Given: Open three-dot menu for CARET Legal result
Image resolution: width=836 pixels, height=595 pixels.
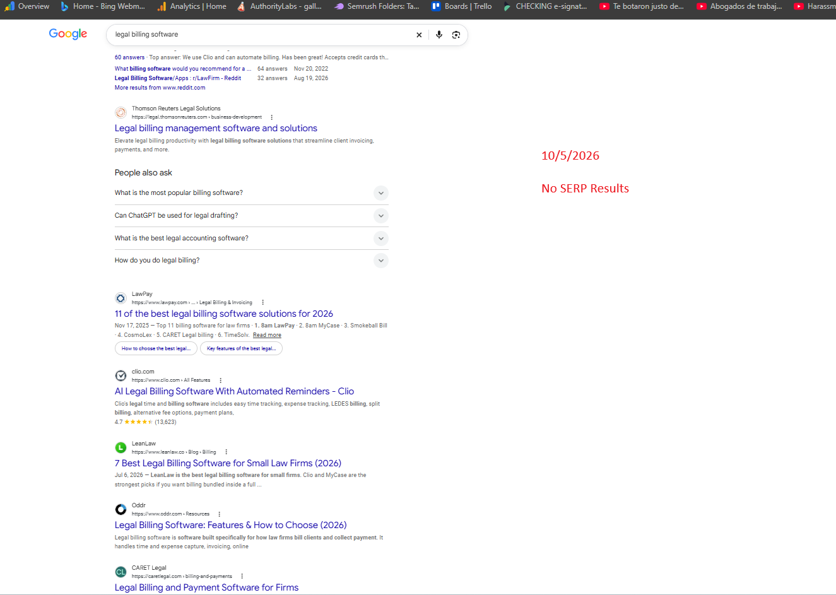Looking at the screenshot, I should click(242, 576).
